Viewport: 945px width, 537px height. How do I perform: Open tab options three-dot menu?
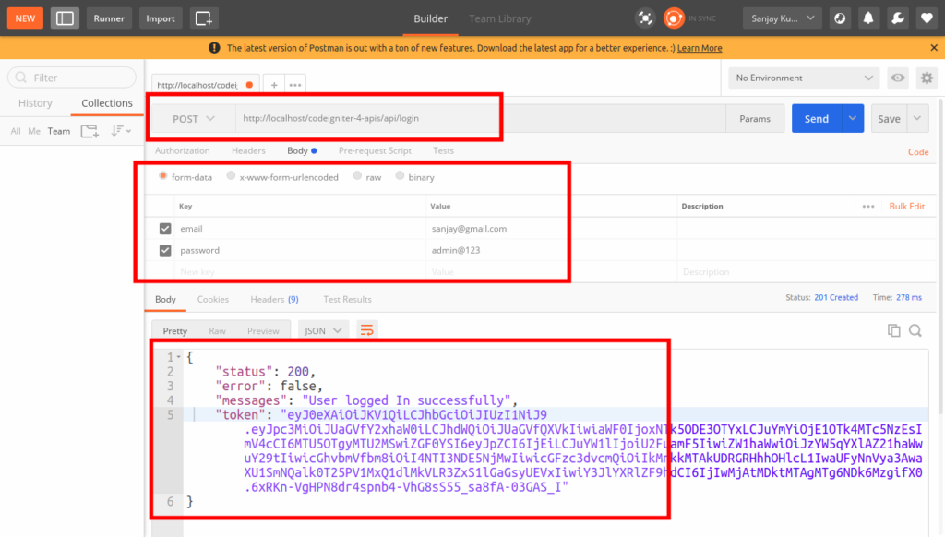(294, 85)
